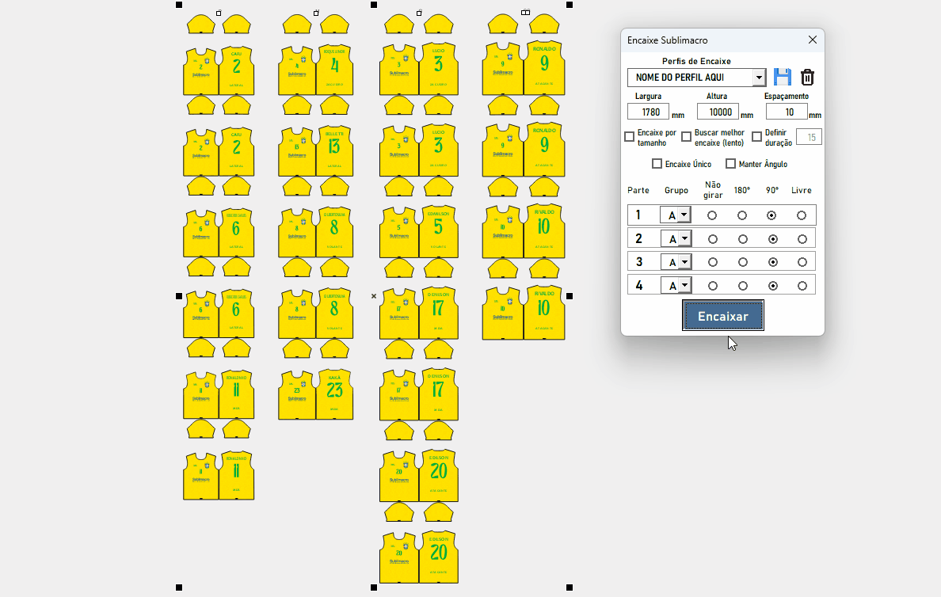The width and height of the screenshot is (941, 597).
Task: Select Não girar for Parte 4
Action: click(713, 286)
